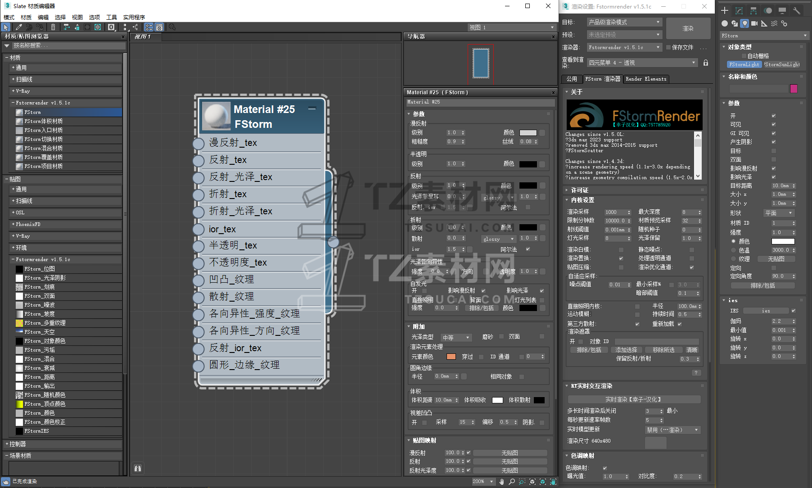
Task: Click the FStormLight object type button
Action: coord(744,64)
